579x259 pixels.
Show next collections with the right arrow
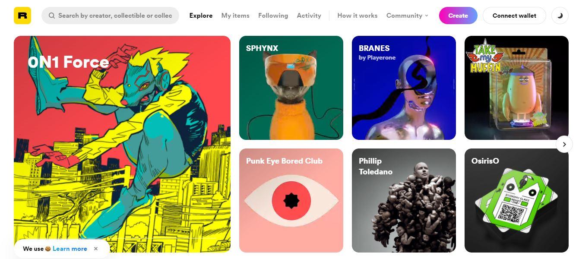[564, 144]
